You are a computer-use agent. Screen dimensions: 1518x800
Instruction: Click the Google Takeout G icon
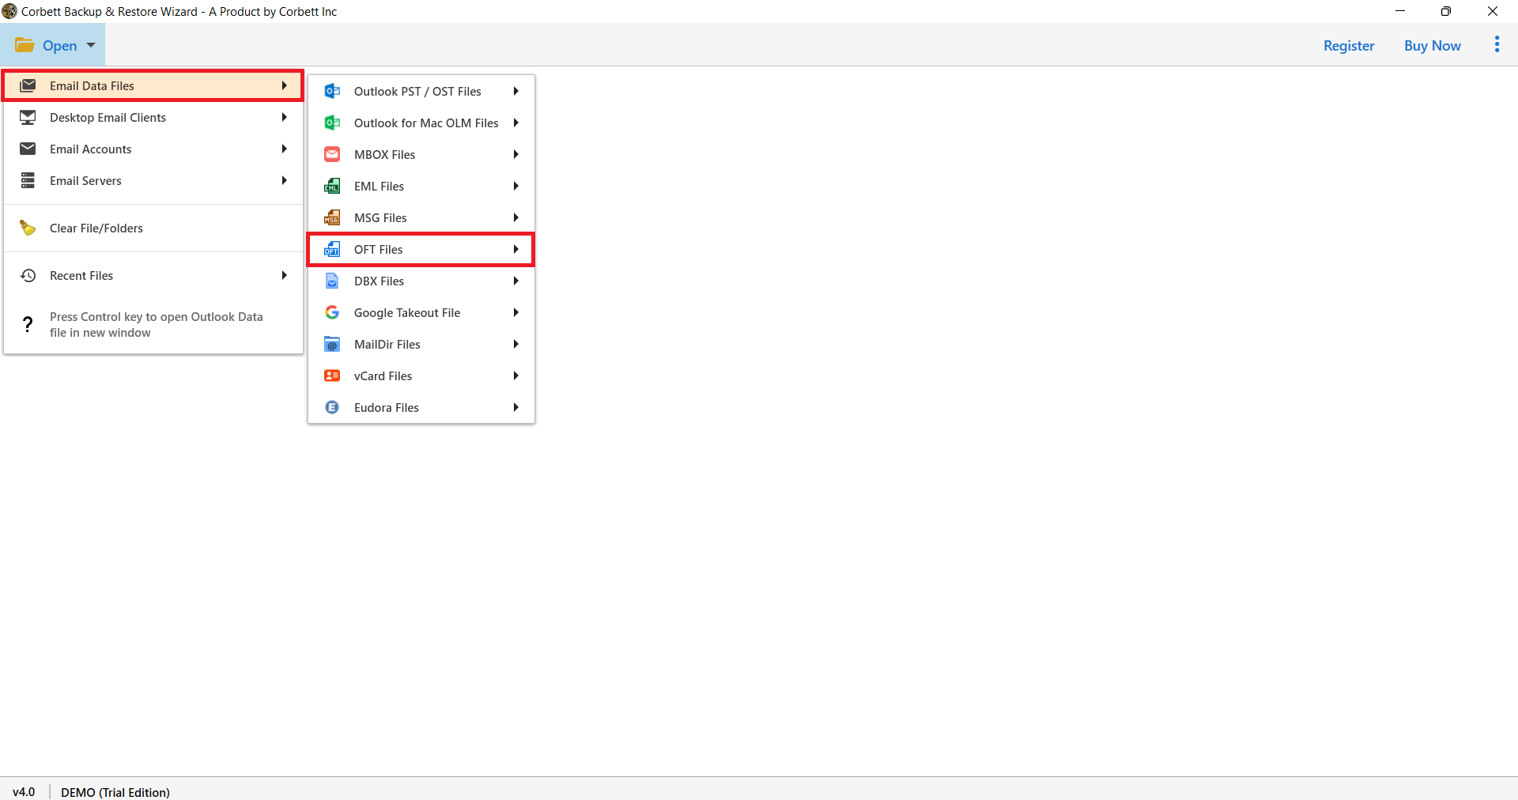tap(332, 312)
